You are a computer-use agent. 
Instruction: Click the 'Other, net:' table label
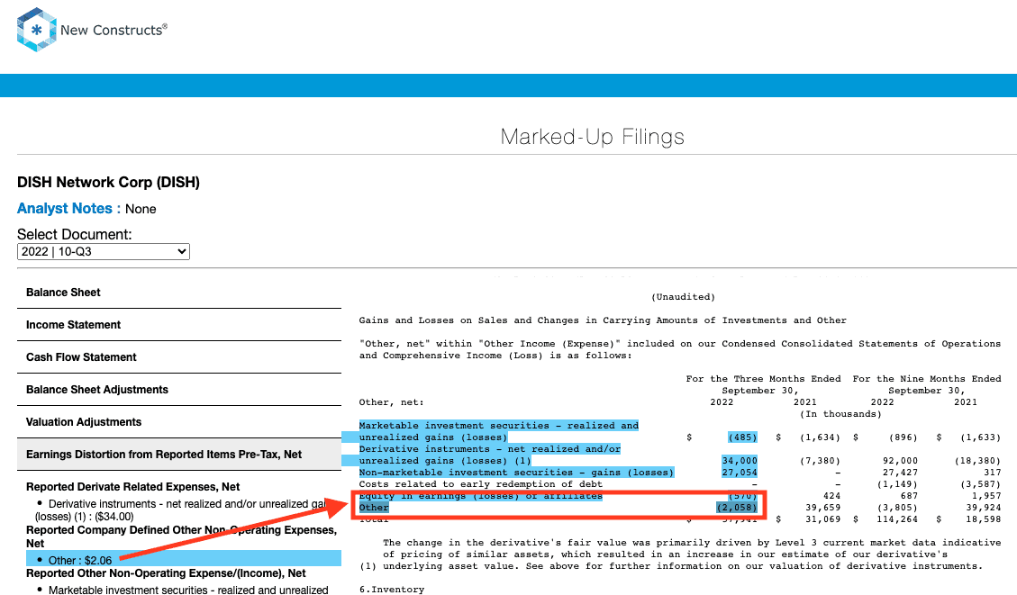(x=392, y=402)
